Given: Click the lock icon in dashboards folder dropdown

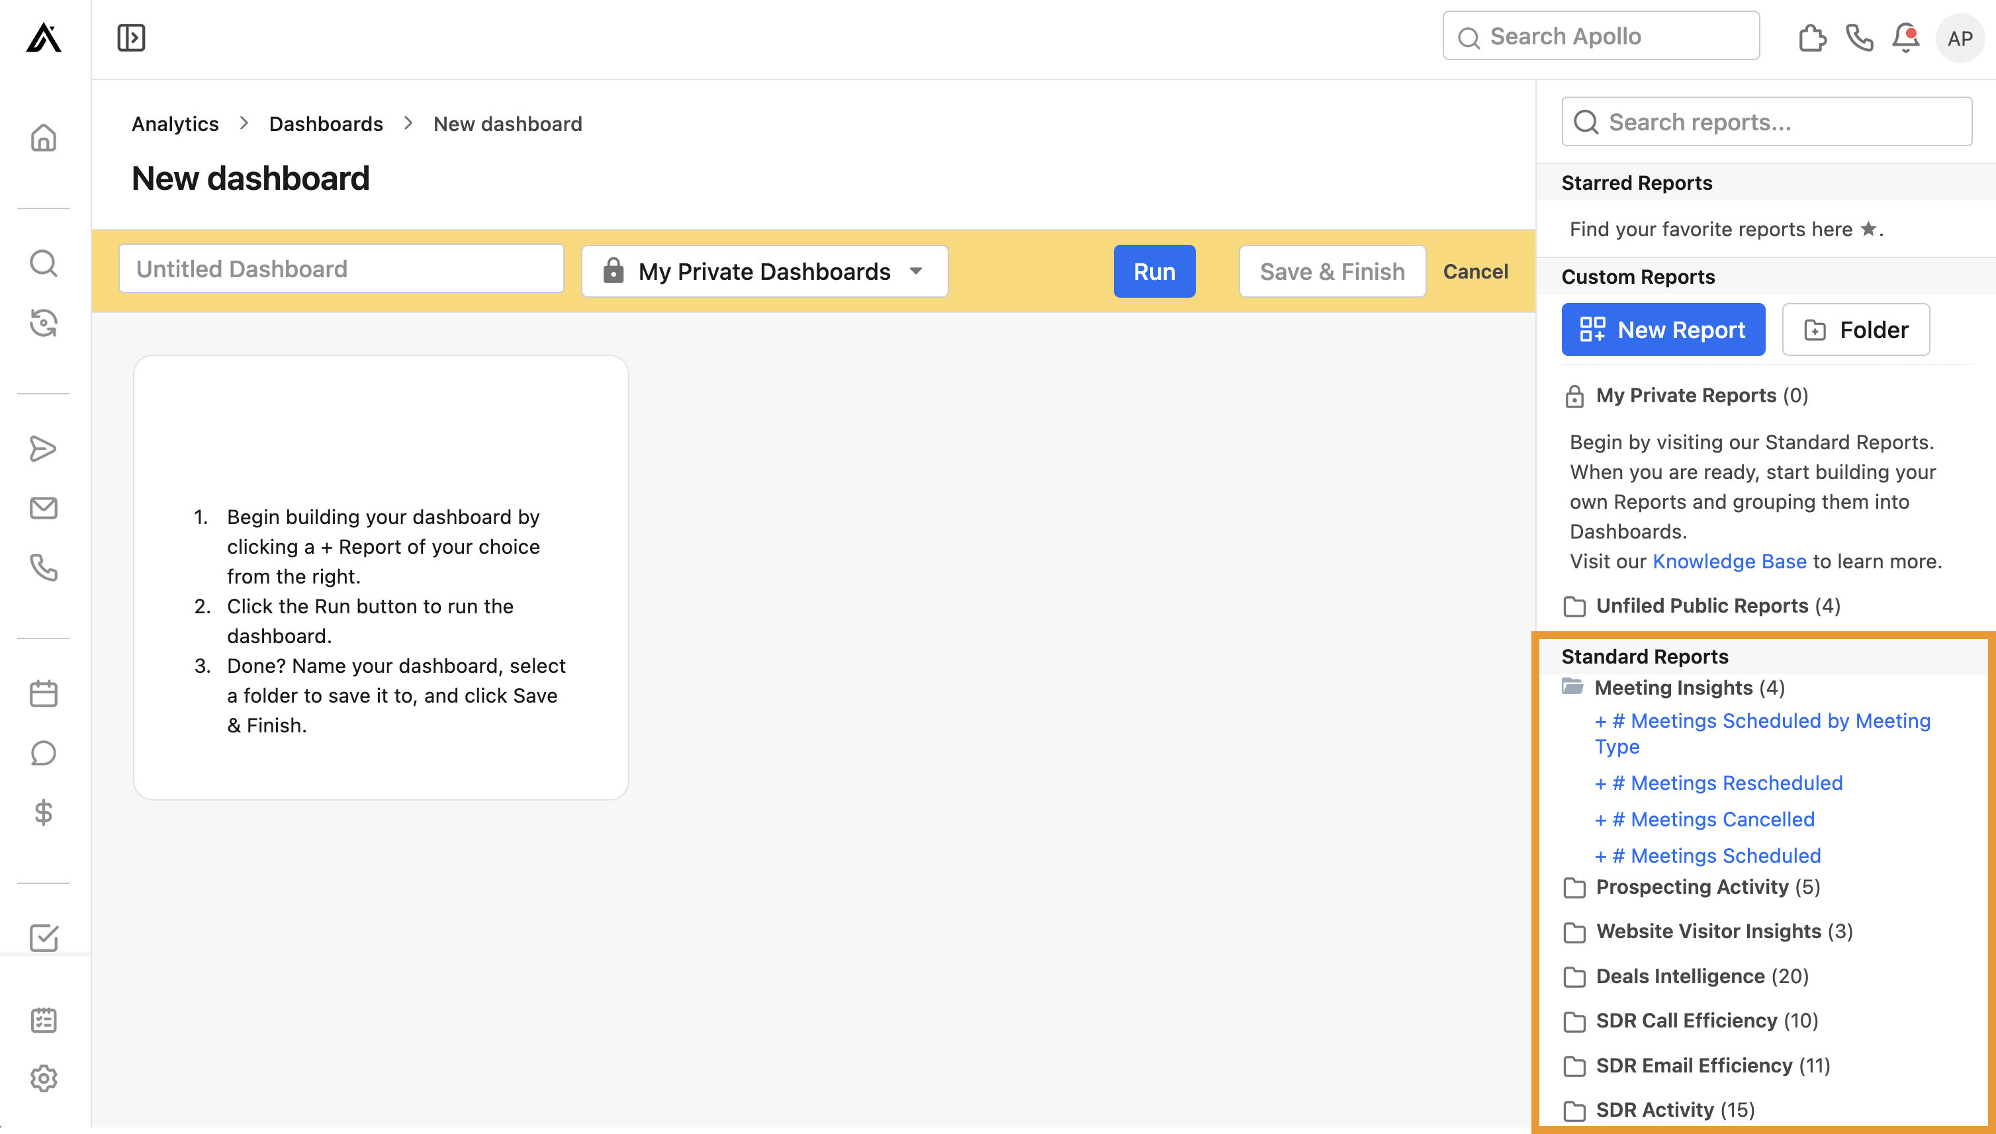Looking at the screenshot, I should (x=613, y=270).
